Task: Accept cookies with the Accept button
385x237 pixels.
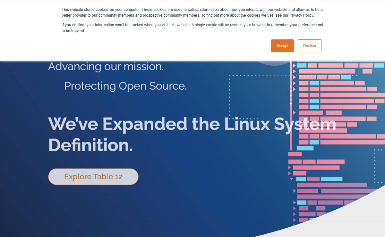Action: pos(282,46)
